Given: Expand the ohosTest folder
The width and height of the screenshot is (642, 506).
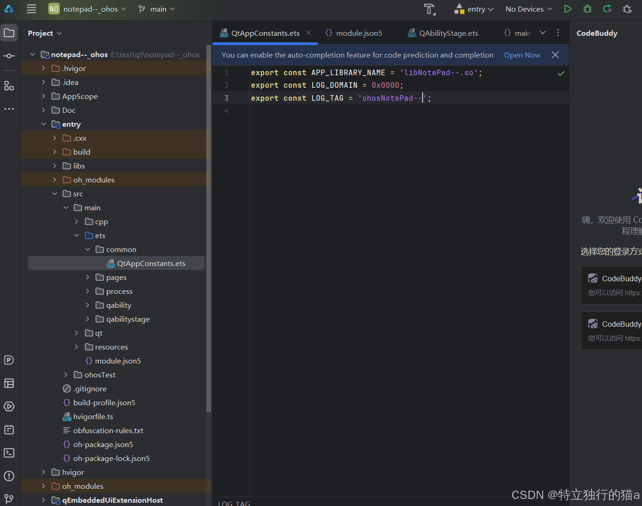Looking at the screenshot, I should 66,375.
